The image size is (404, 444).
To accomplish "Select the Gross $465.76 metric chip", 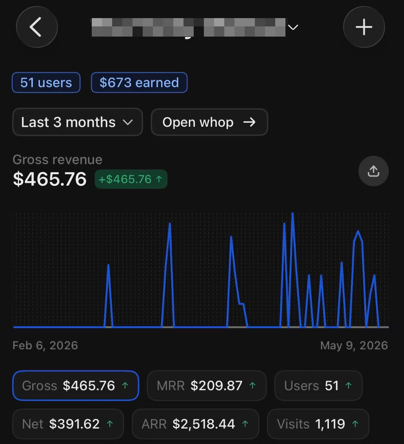I will [x=76, y=386].
